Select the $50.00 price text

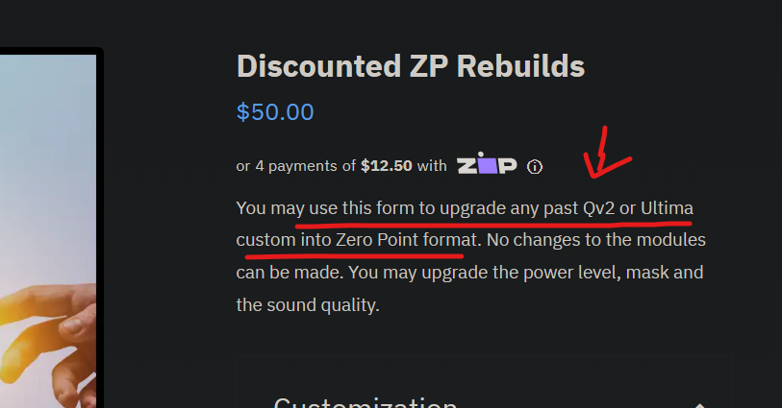pyautogui.click(x=275, y=112)
